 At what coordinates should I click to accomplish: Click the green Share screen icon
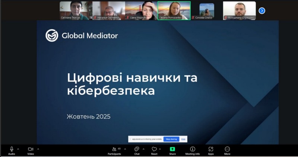click(172, 149)
